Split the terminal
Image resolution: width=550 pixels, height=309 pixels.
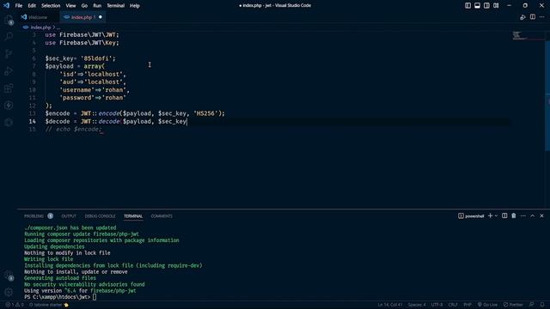504,215
